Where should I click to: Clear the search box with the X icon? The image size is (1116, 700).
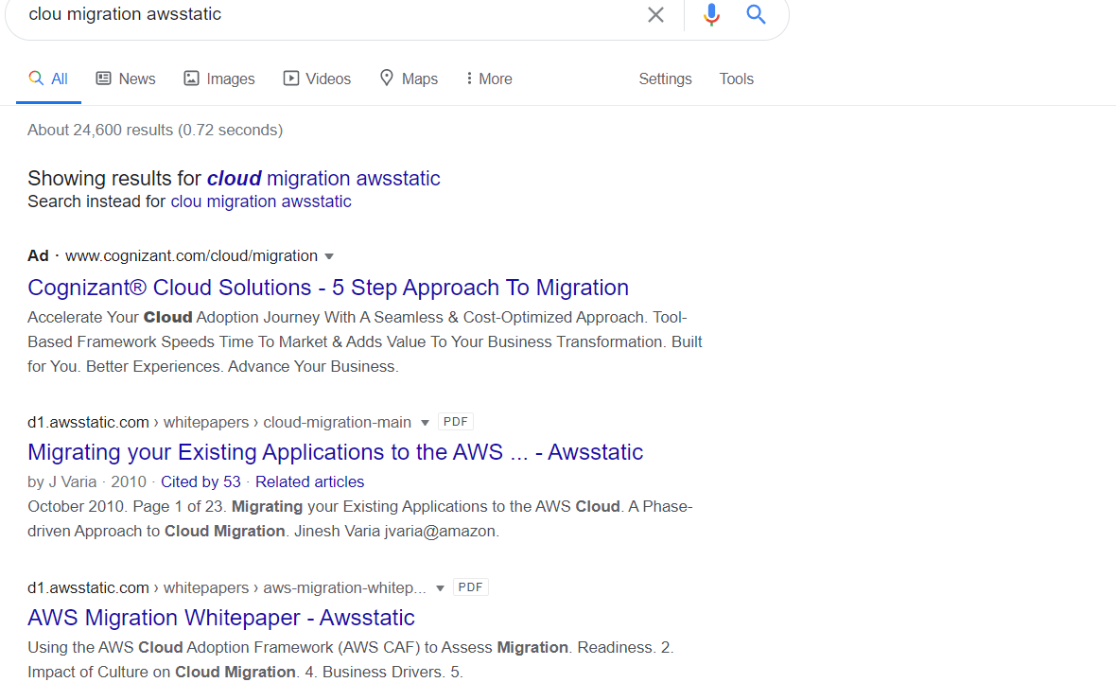[655, 15]
